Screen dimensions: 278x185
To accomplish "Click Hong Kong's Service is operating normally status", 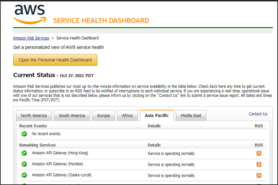I will pos(171,154).
